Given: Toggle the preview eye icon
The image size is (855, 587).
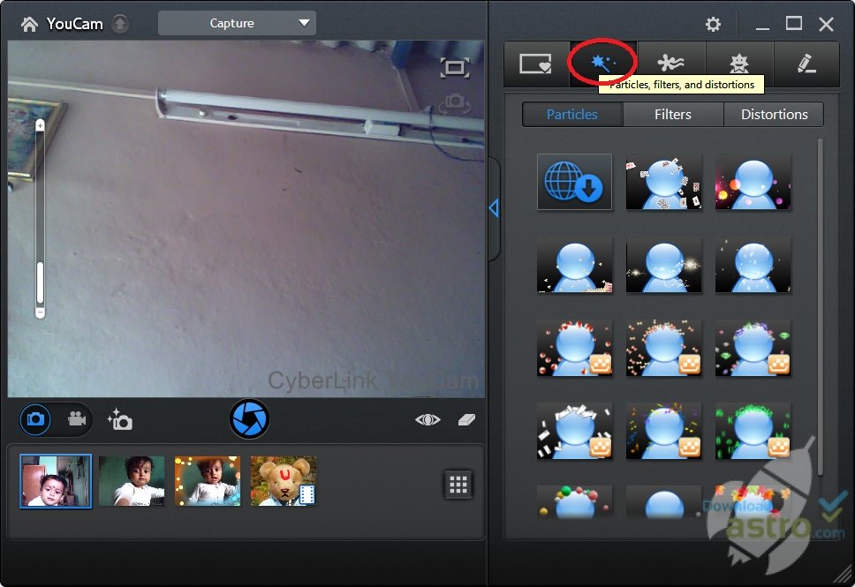Looking at the screenshot, I should [427, 420].
